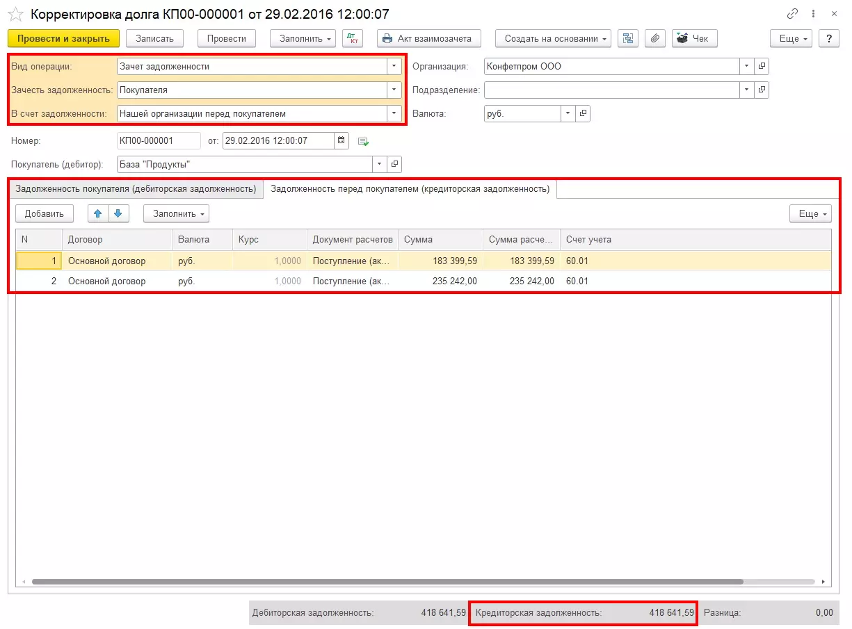The image size is (852, 629).
Task: Print Акт взаимозачета
Action: coord(428,38)
